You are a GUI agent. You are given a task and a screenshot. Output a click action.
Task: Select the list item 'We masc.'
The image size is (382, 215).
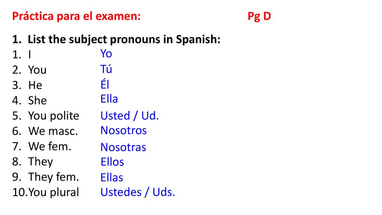[x=53, y=131]
